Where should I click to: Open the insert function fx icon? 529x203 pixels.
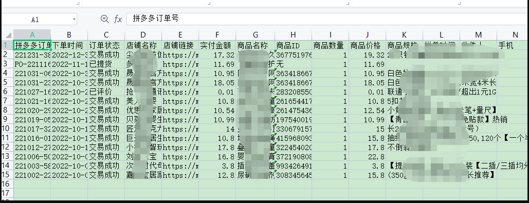coord(118,19)
